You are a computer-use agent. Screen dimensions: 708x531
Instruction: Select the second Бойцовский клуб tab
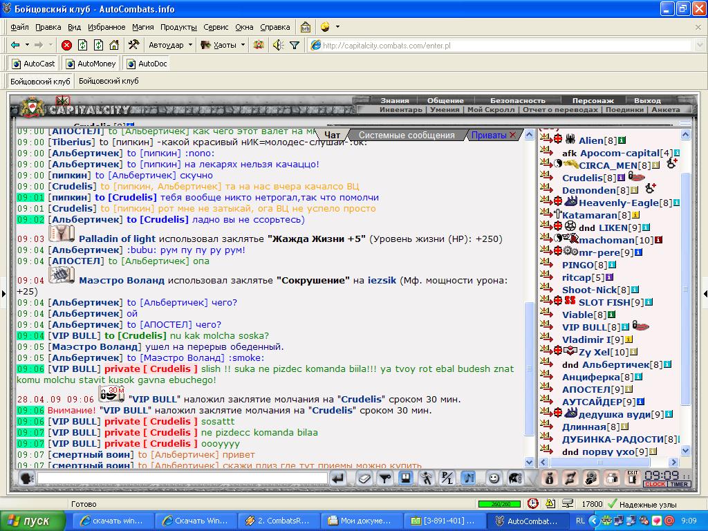[x=109, y=82]
